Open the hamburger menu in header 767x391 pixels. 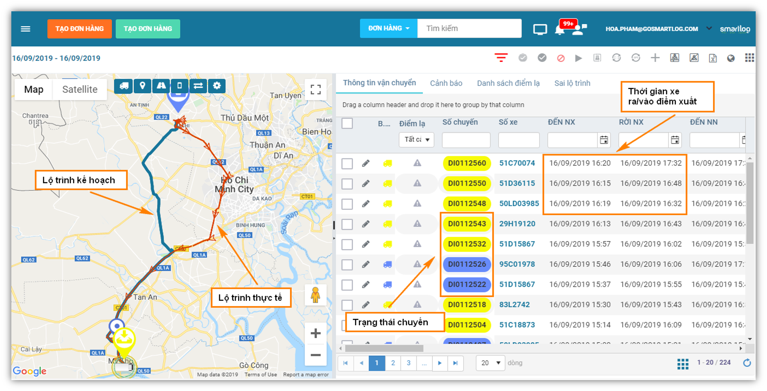point(25,29)
